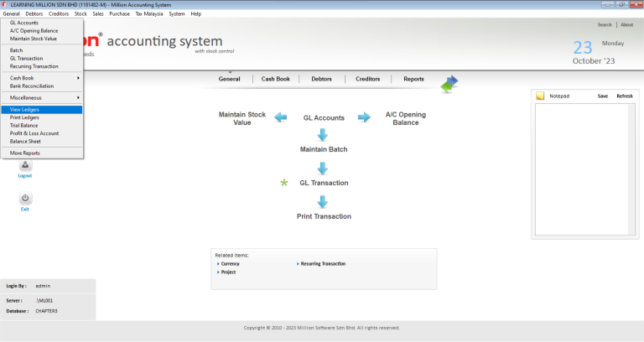
Task: Open the Debtors menu in menu bar
Action: [34, 13]
